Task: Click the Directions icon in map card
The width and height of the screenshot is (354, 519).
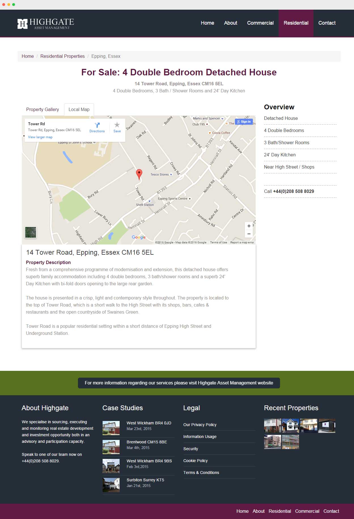Action: pyautogui.click(x=97, y=125)
